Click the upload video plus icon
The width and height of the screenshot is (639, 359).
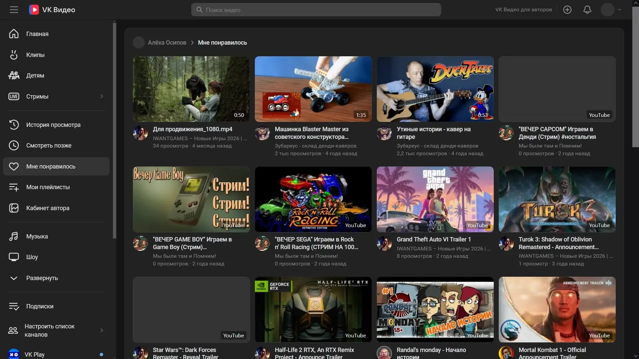pyautogui.click(x=567, y=10)
